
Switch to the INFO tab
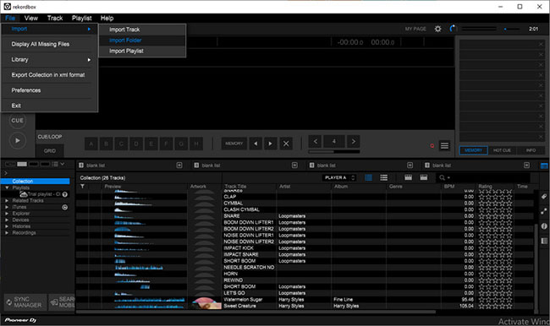click(531, 150)
